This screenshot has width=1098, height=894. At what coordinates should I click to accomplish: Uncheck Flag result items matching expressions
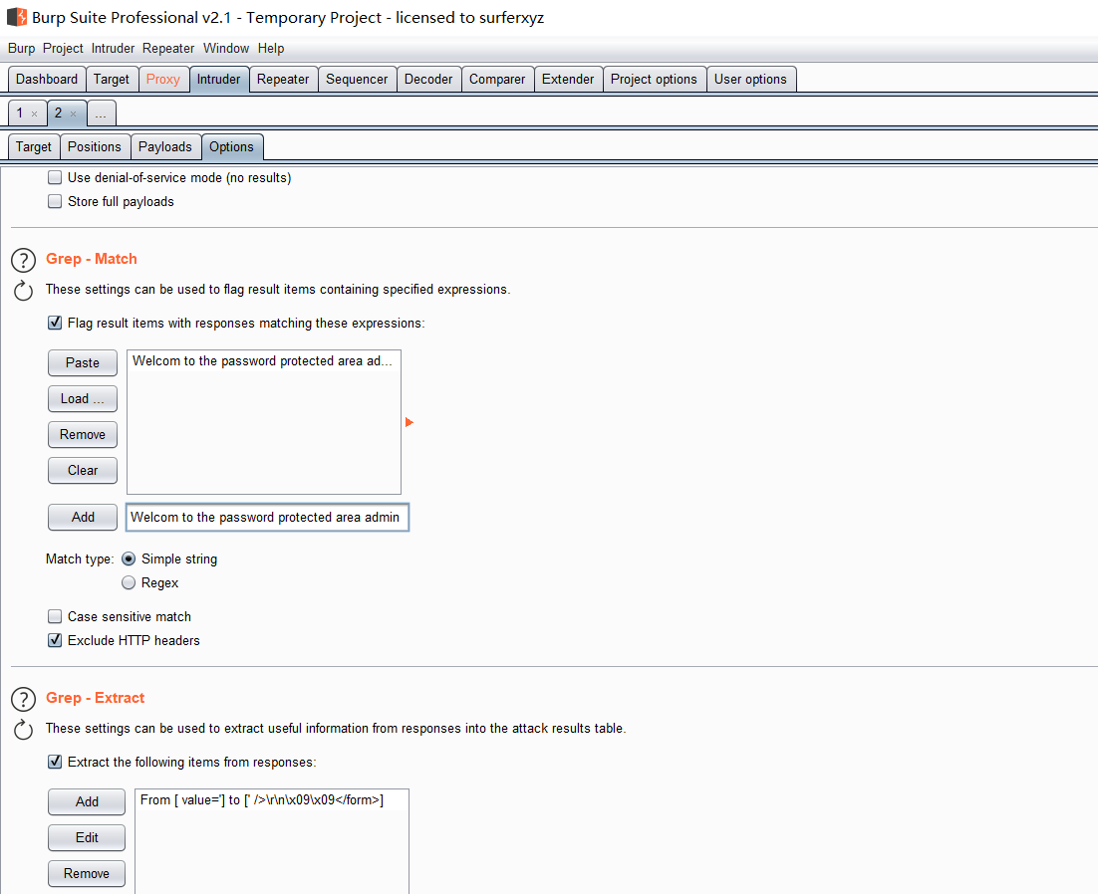[x=55, y=324]
